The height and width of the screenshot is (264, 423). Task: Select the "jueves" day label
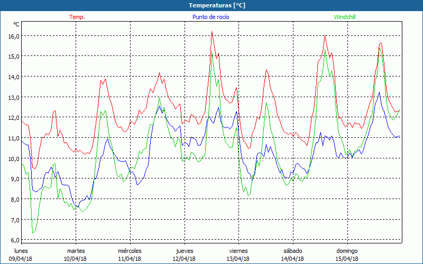pos(185,251)
